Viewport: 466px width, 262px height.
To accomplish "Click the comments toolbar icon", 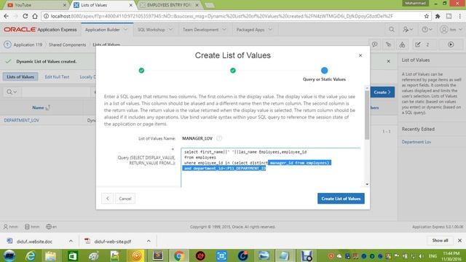I will [x=375, y=44].
